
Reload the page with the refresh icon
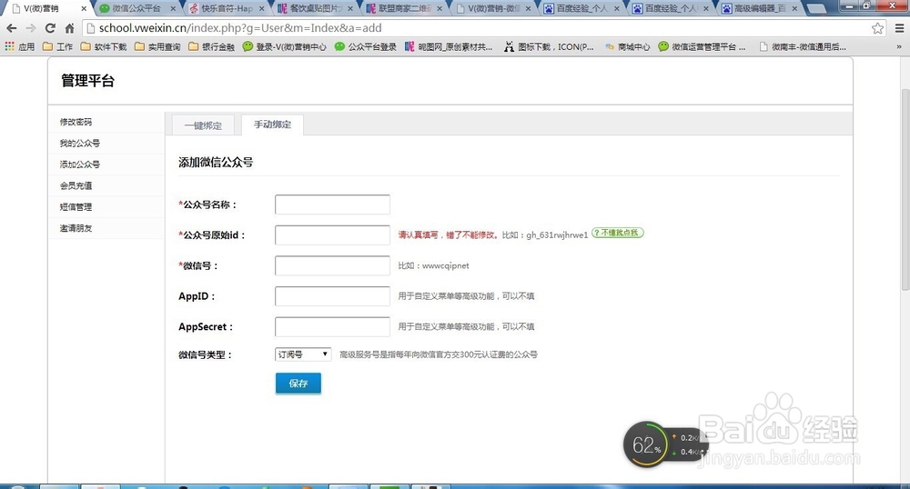pyautogui.click(x=50, y=28)
